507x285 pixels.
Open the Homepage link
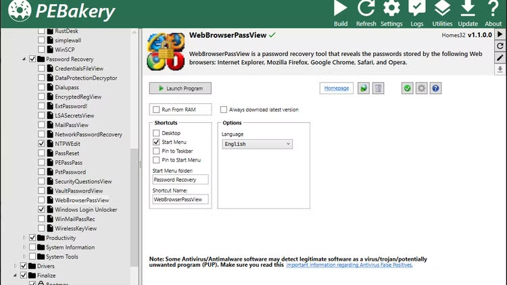(x=336, y=88)
